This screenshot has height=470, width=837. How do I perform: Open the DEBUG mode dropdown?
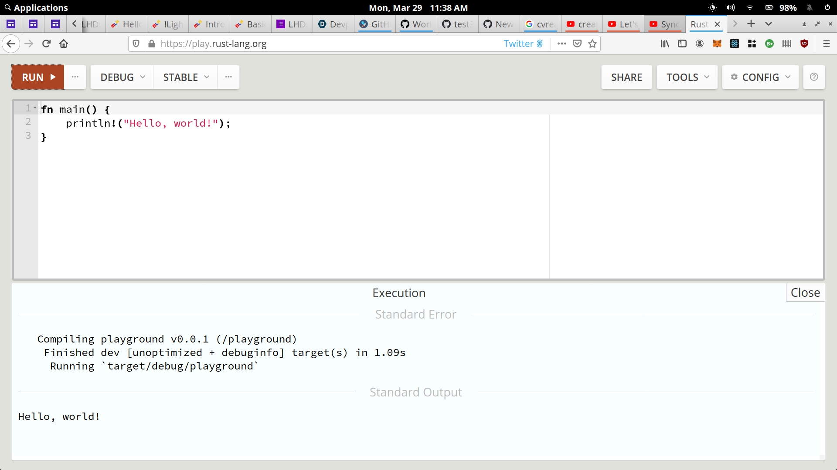(122, 77)
